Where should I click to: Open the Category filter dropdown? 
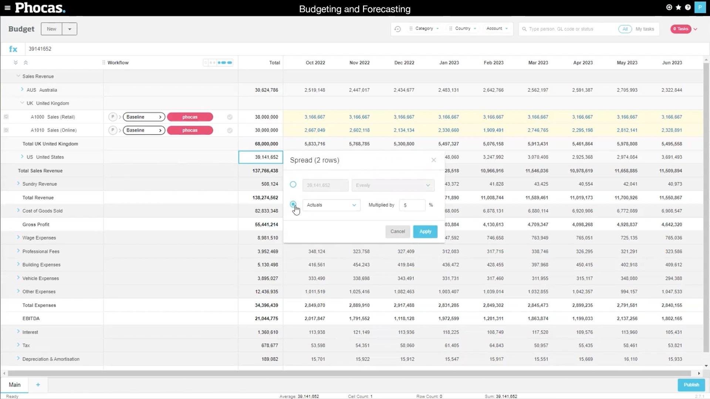pyautogui.click(x=424, y=28)
